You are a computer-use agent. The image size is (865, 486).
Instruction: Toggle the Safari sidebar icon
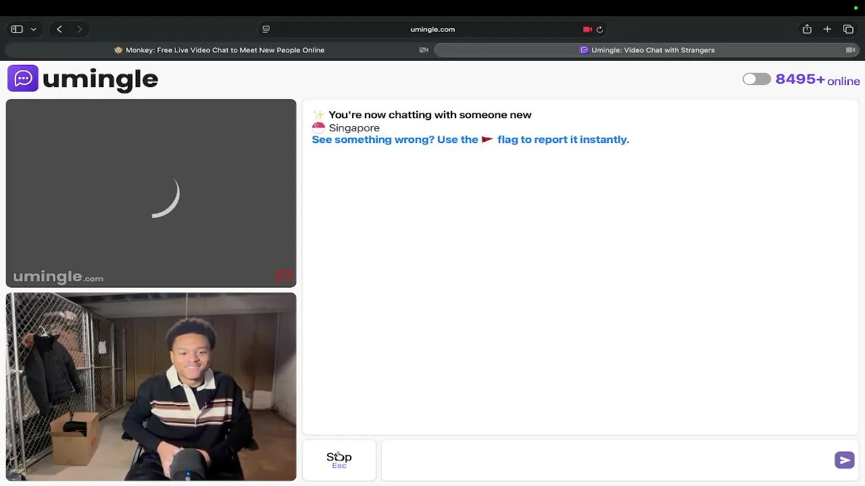(17, 29)
